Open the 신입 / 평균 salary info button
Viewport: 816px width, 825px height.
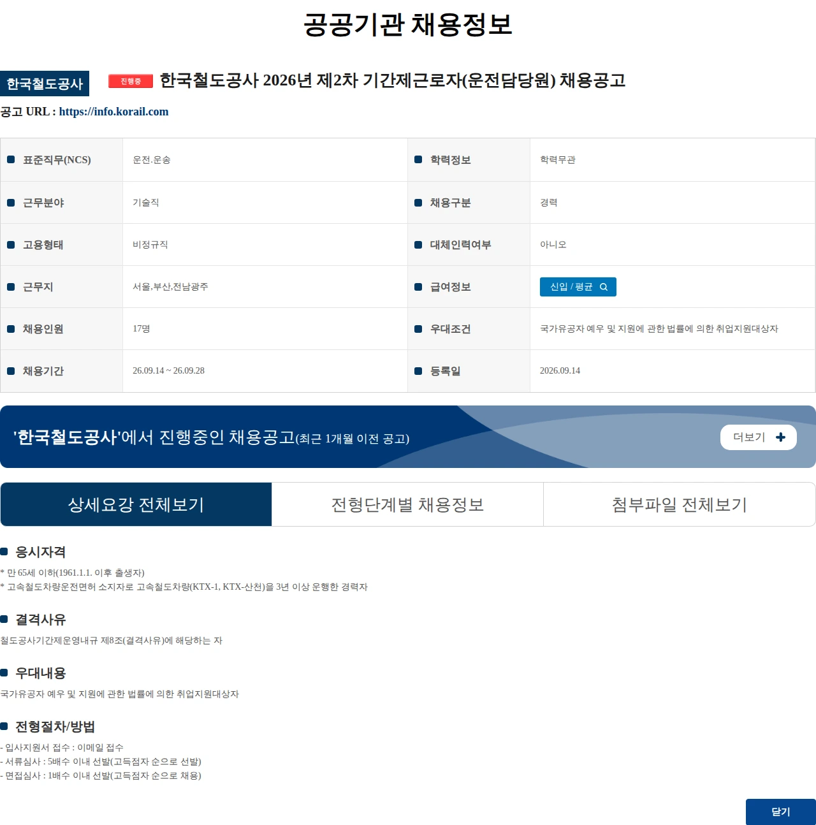(578, 287)
